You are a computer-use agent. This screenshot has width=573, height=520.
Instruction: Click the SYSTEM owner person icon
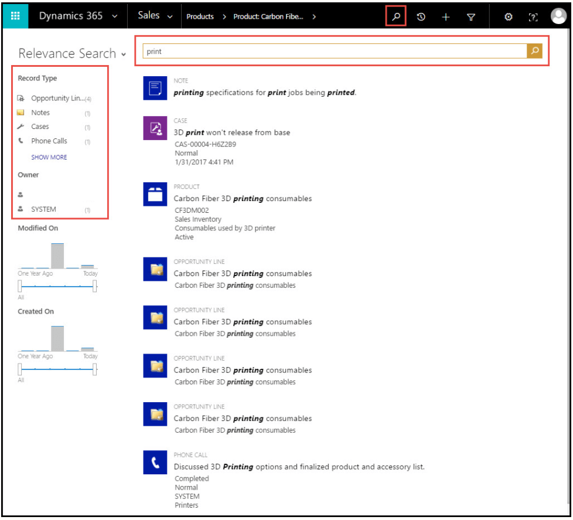(x=21, y=209)
